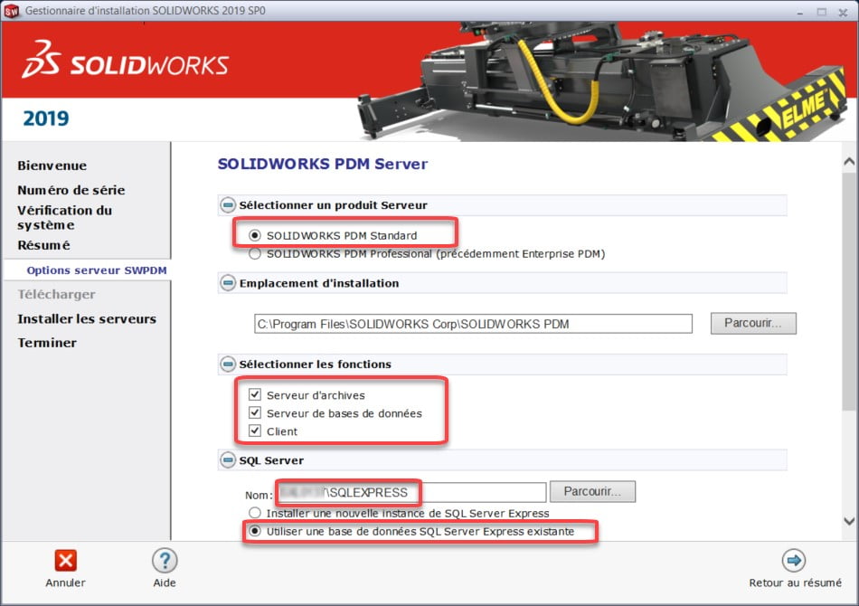Click Parcourir next to the installation path
The height and width of the screenshot is (606, 859).
[753, 323]
